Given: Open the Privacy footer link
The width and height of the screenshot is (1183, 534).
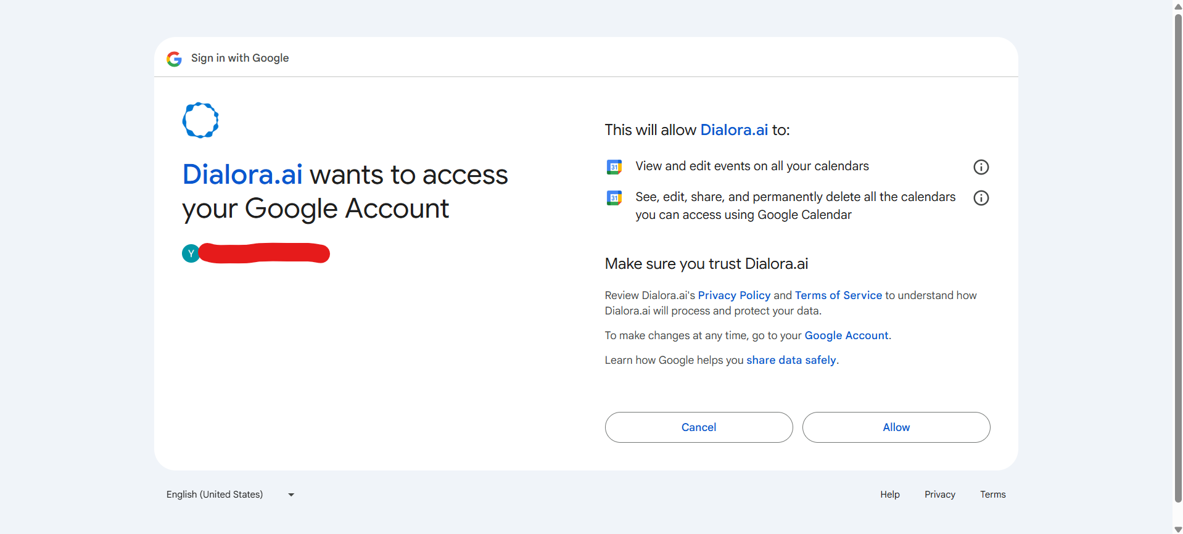Looking at the screenshot, I should click(x=939, y=495).
